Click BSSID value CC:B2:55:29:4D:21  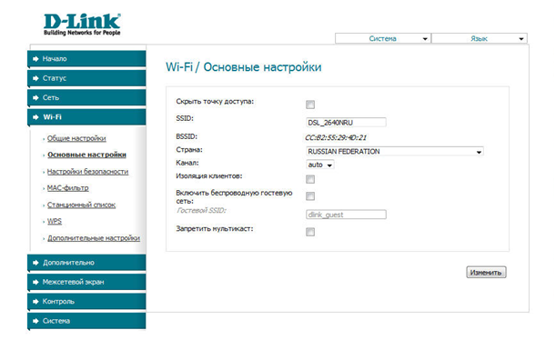point(336,138)
